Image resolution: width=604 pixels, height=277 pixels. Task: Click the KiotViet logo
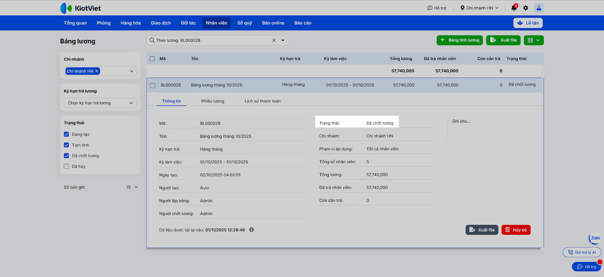coord(80,8)
